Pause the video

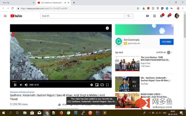(15, 85)
